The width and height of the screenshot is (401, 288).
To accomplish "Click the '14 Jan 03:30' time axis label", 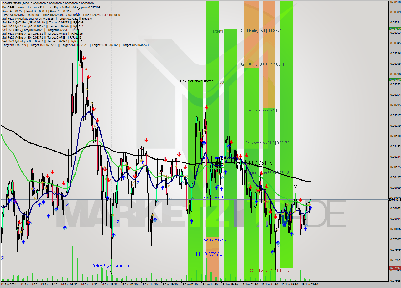I will pyautogui.click(x=69, y=285).
